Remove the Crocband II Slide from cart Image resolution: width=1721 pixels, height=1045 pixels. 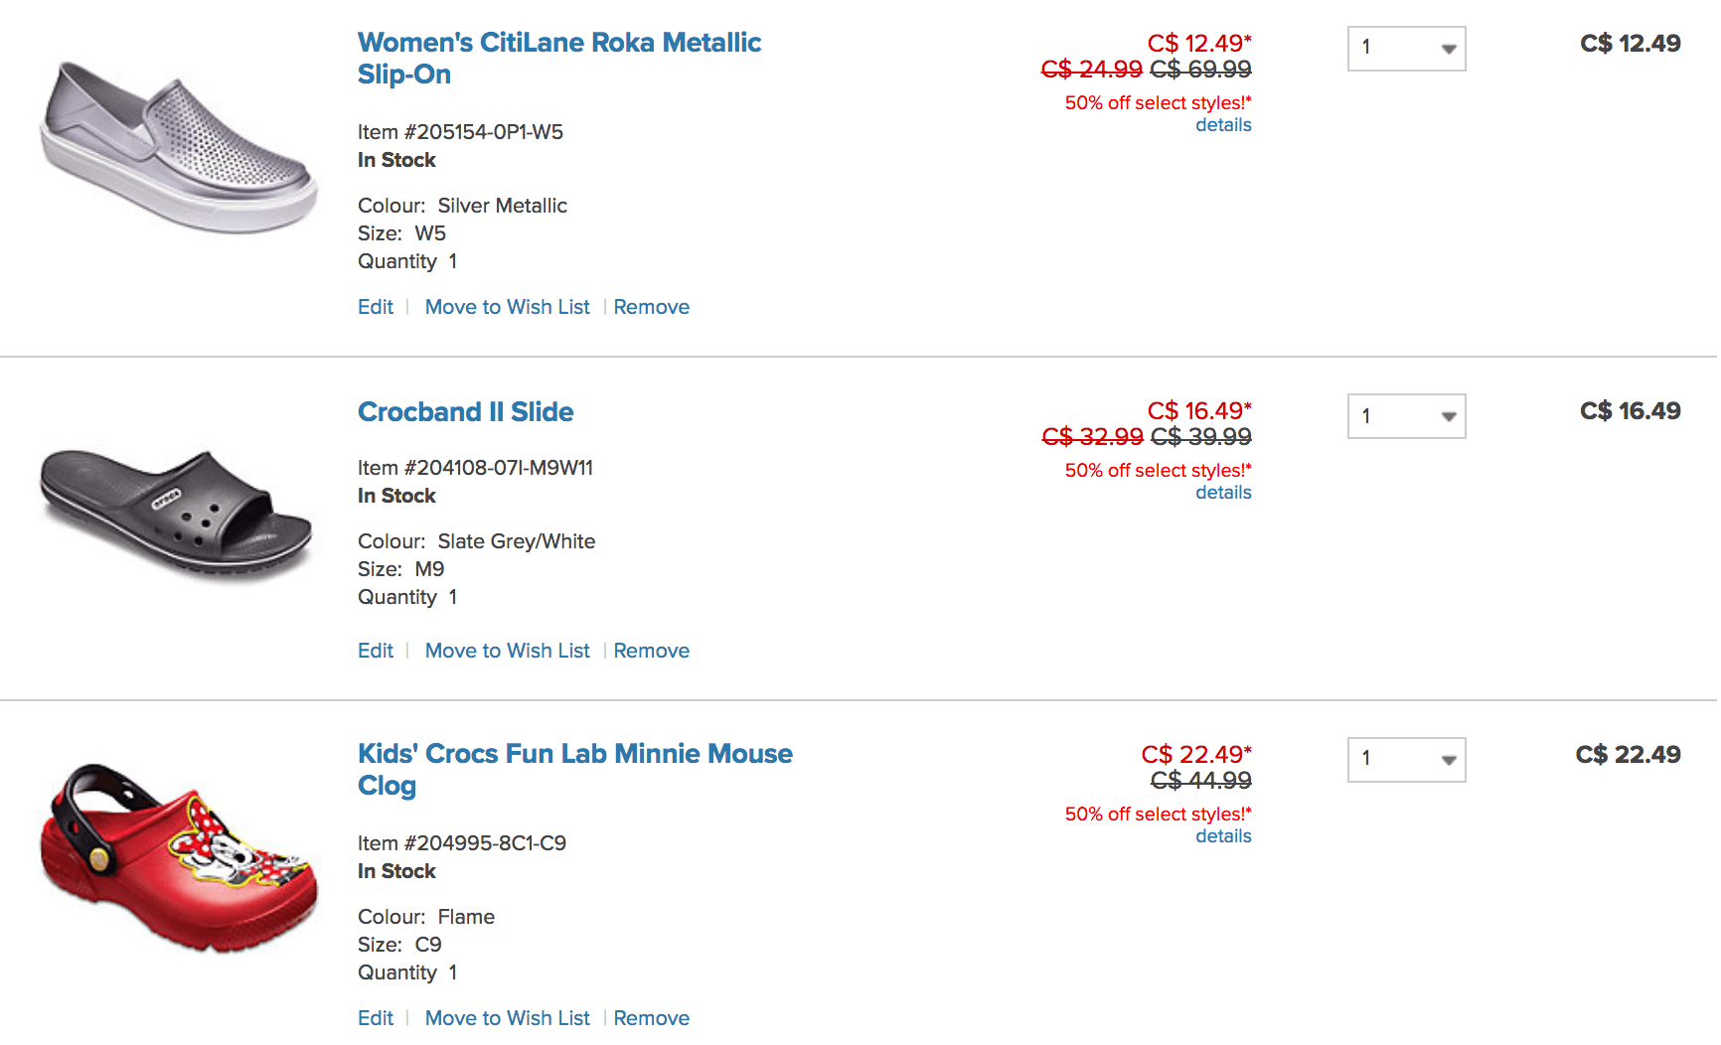pyautogui.click(x=651, y=651)
